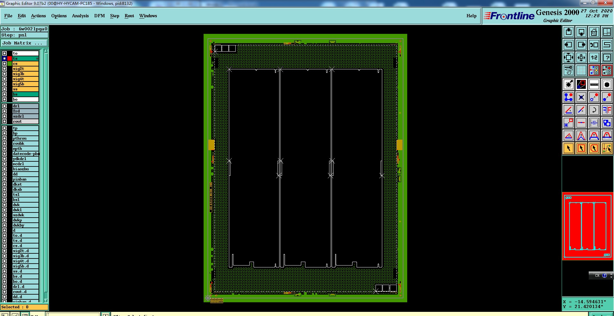
Task: Toggle the grid display icon
Action: [581, 70]
